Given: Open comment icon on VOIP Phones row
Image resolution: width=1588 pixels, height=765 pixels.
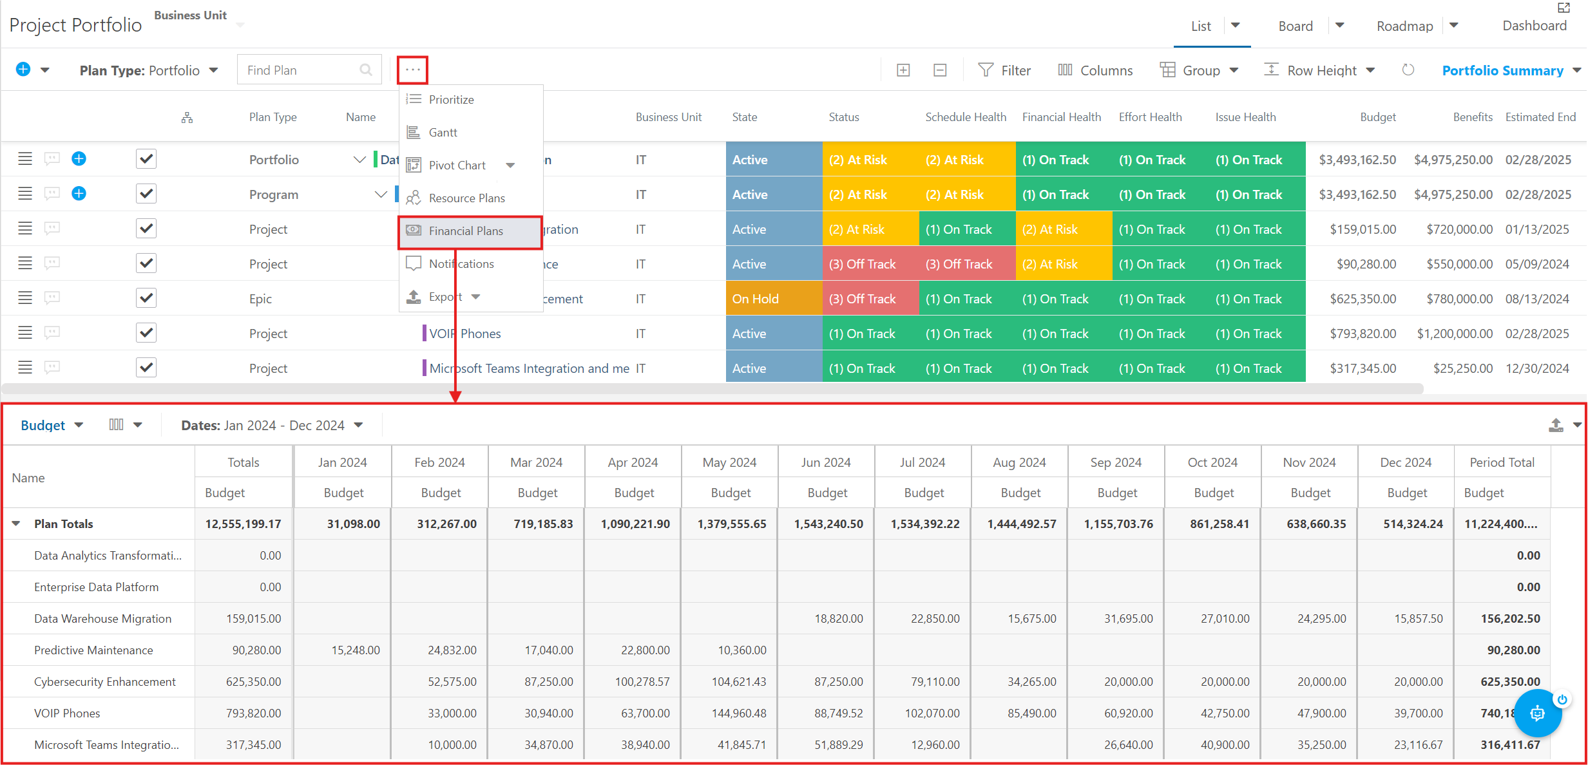Looking at the screenshot, I should coord(52,332).
